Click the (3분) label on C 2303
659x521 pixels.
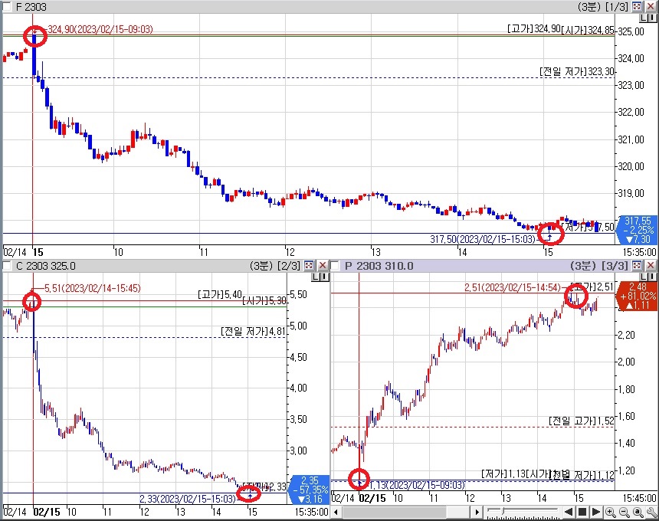point(261,266)
